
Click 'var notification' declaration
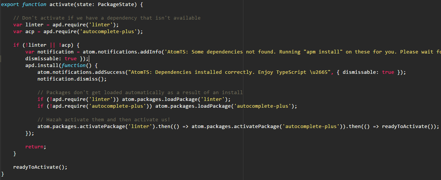(x=50, y=52)
